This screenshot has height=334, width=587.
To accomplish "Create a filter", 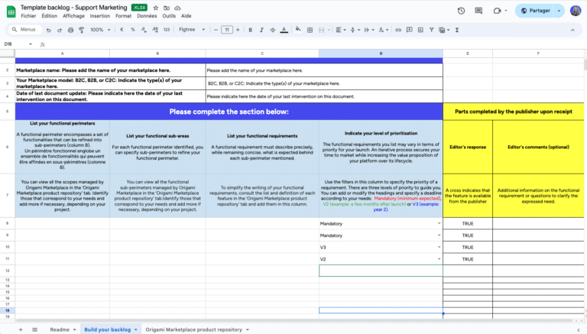I will tap(431, 30).
